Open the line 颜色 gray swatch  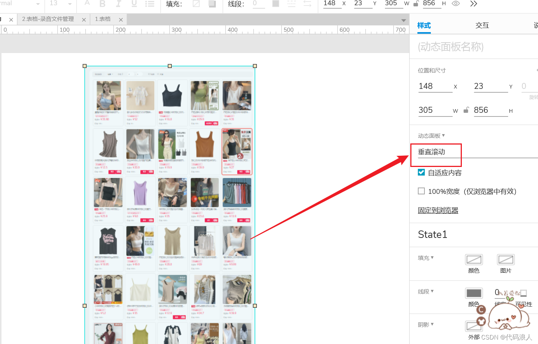pyautogui.click(x=474, y=293)
